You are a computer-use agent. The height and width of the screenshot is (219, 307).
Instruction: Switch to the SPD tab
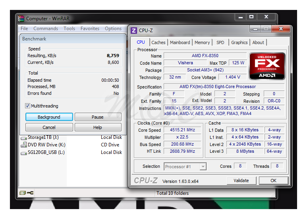220,42
